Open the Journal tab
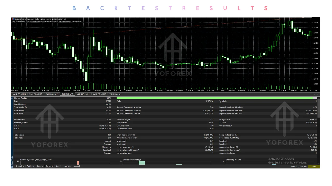The width and height of the screenshot is (332, 186). (x=77, y=166)
